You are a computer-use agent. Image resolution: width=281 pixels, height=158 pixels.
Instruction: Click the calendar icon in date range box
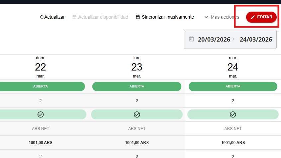pyautogui.click(x=191, y=39)
